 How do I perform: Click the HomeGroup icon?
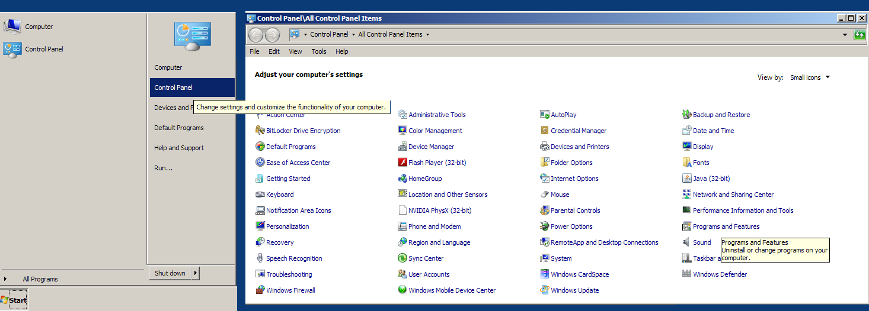[402, 179]
